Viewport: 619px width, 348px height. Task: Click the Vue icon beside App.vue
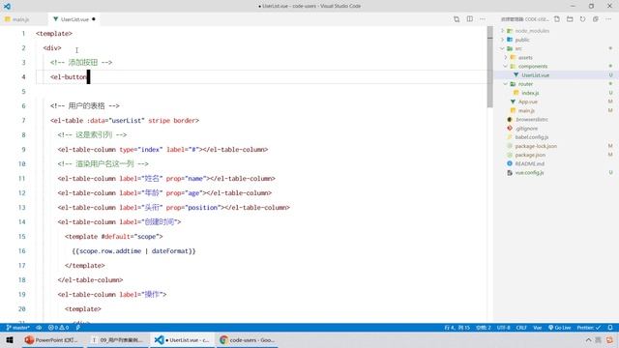click(x=513, y=101)
